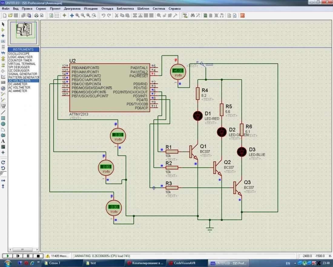
Task: Select the 2D text script tool
Action: (x=3, y=141)
